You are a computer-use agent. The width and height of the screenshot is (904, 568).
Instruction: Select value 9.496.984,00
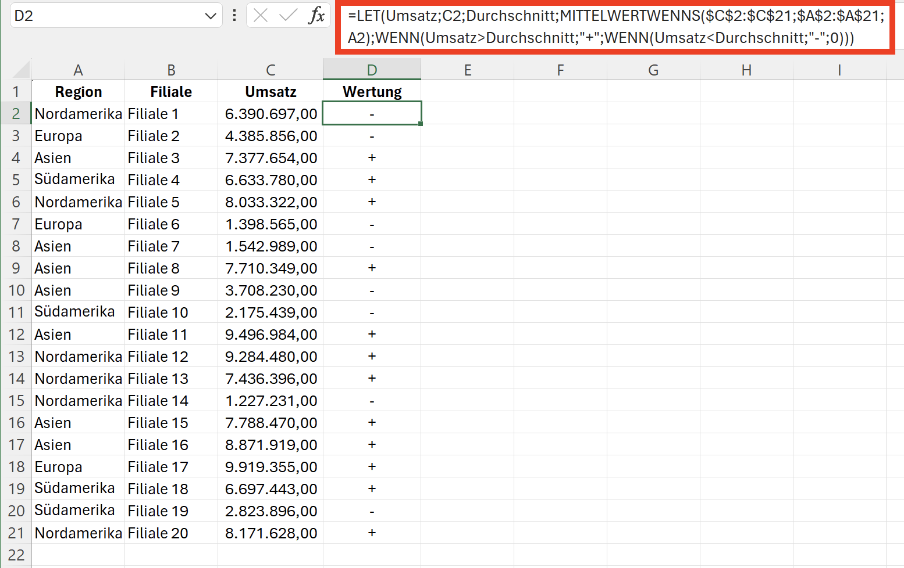(x=271, y=334)
